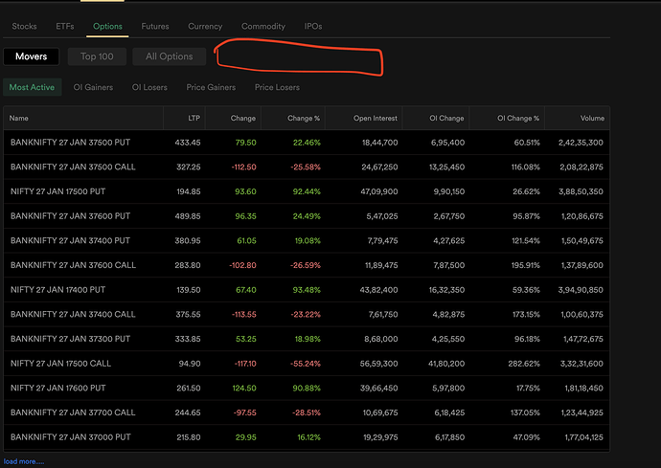
Task: Click the All Options button
Action: point(169,56)
